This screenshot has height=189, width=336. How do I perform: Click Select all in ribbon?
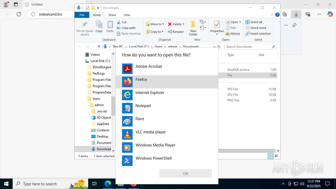pos(254,22)
